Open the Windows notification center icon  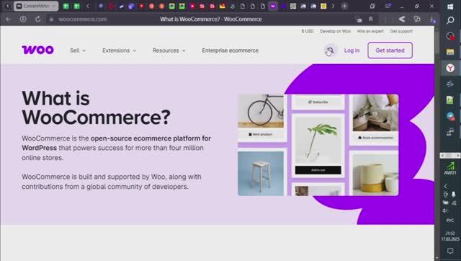[x=450, y=251]
